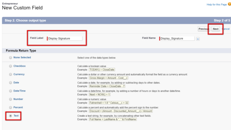
Task: Click the Currency type label
Action: 19,74
